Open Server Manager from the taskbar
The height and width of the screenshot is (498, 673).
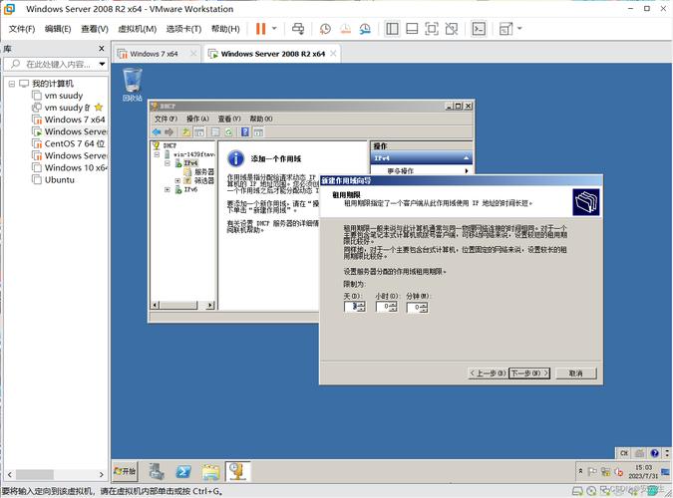click(x=157, y=471)
